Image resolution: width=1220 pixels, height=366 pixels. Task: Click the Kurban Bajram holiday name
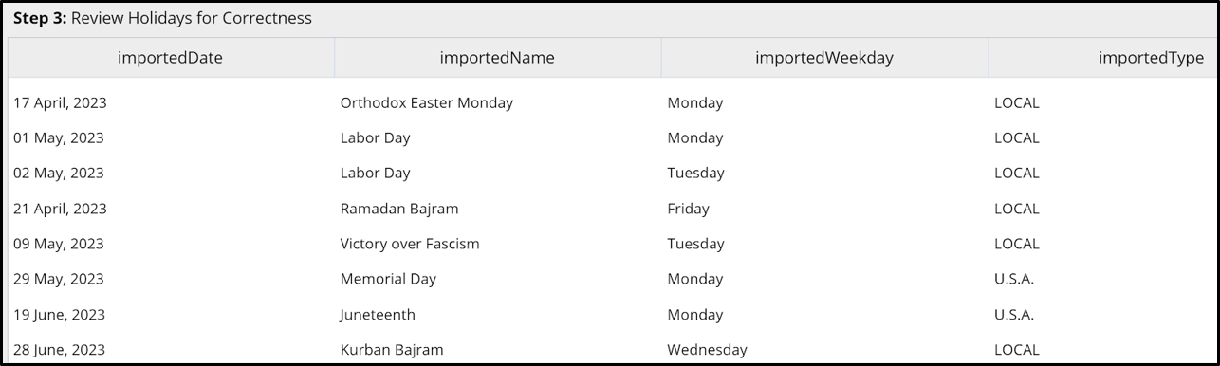click(392, 349)
